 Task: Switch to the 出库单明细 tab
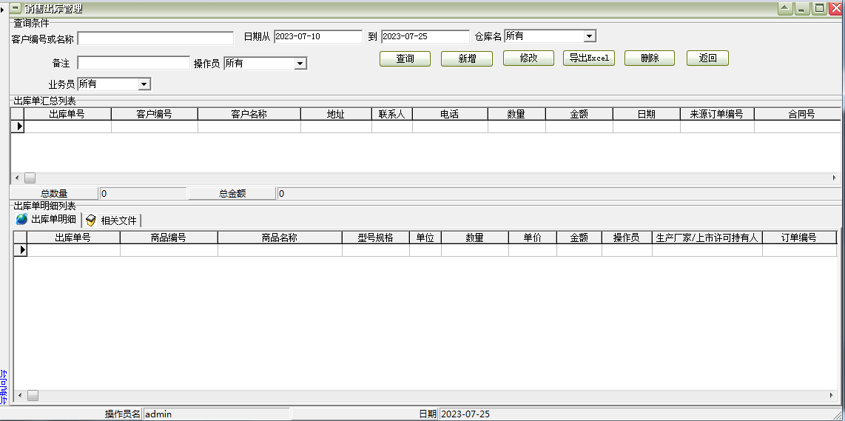(47, 220)
